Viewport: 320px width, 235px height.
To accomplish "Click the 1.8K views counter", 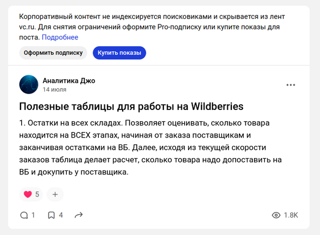I will tap(291, 215).
